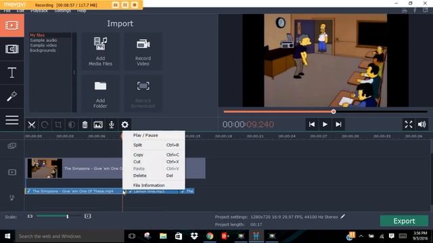
Task: Click the trash Delete clip icon
Action: (x=85, y=125)
